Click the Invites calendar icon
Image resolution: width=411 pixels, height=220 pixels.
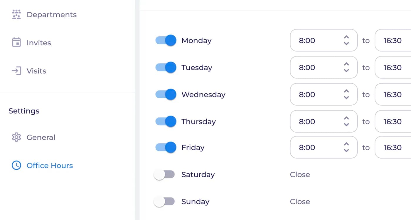(16, 42)
